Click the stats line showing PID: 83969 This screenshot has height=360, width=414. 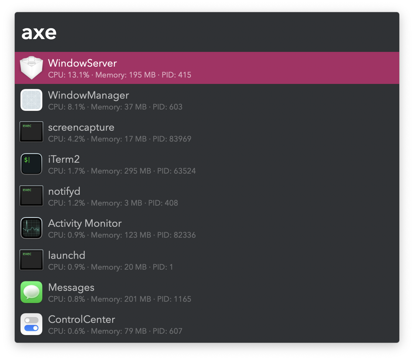tap(120, 139)
